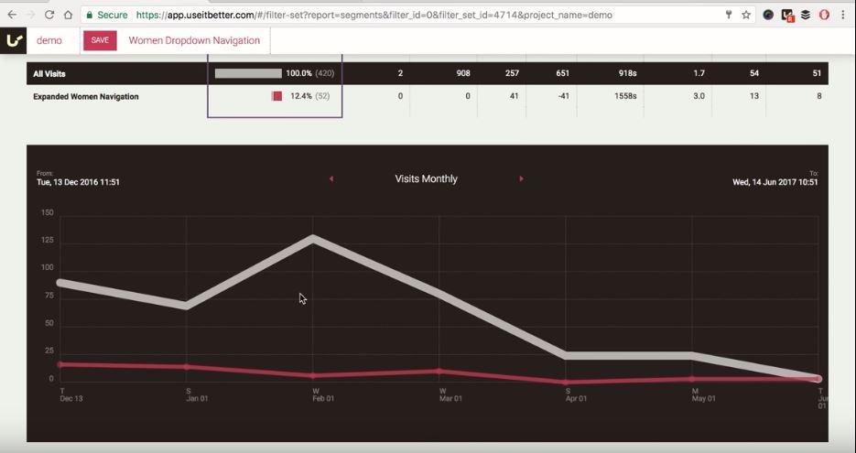856x453 pixels.
Task: Open the demo project link
Action: (49, 40)
